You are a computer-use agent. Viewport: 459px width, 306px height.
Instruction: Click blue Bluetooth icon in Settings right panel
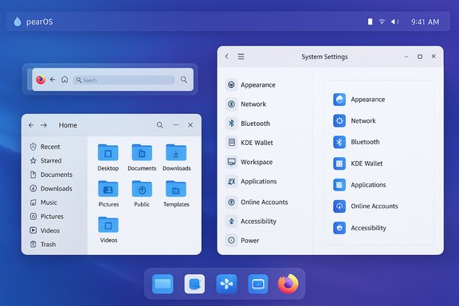point(339,142)
